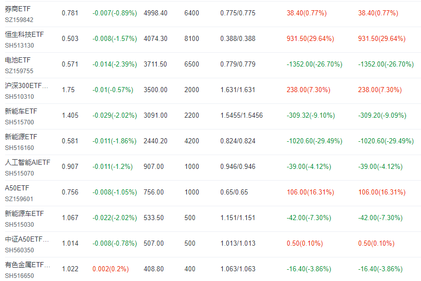Click market value 2440.20

pyautogui.click(x=156, y=141)
